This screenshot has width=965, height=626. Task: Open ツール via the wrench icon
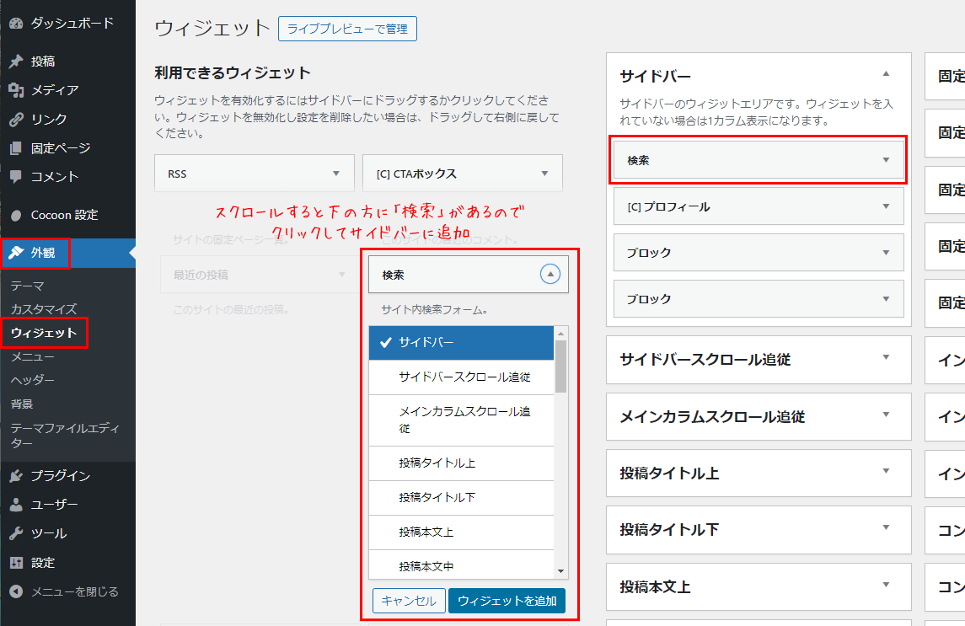coord(17,533)
